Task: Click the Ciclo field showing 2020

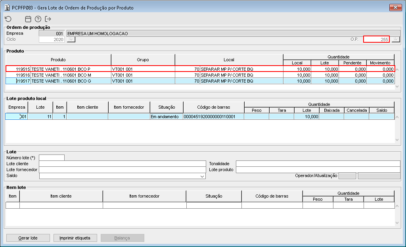Action: point(52,39)
